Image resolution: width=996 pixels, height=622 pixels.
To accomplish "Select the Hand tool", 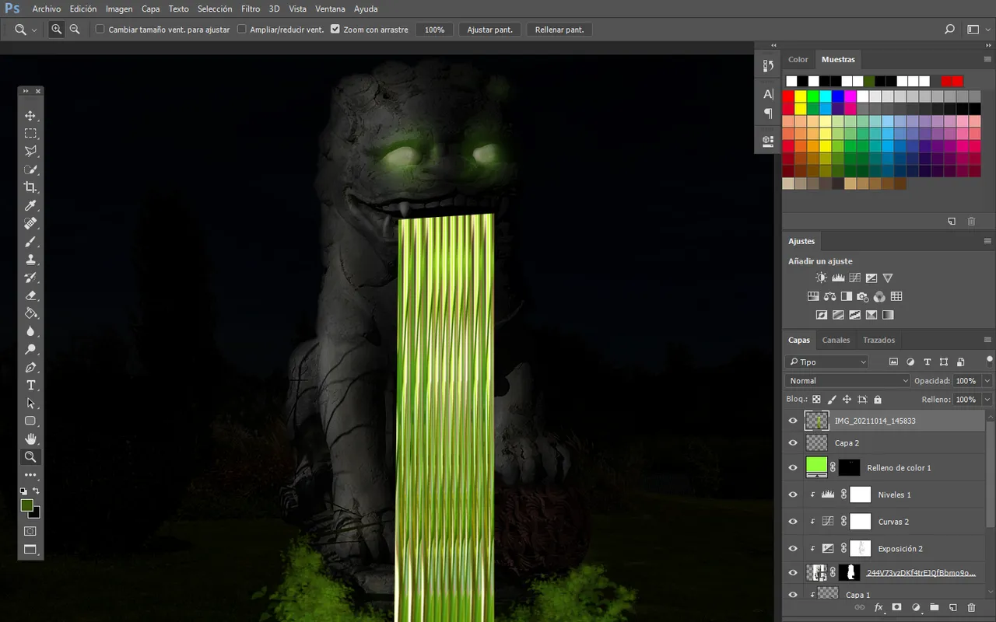I will pos(30,439).
